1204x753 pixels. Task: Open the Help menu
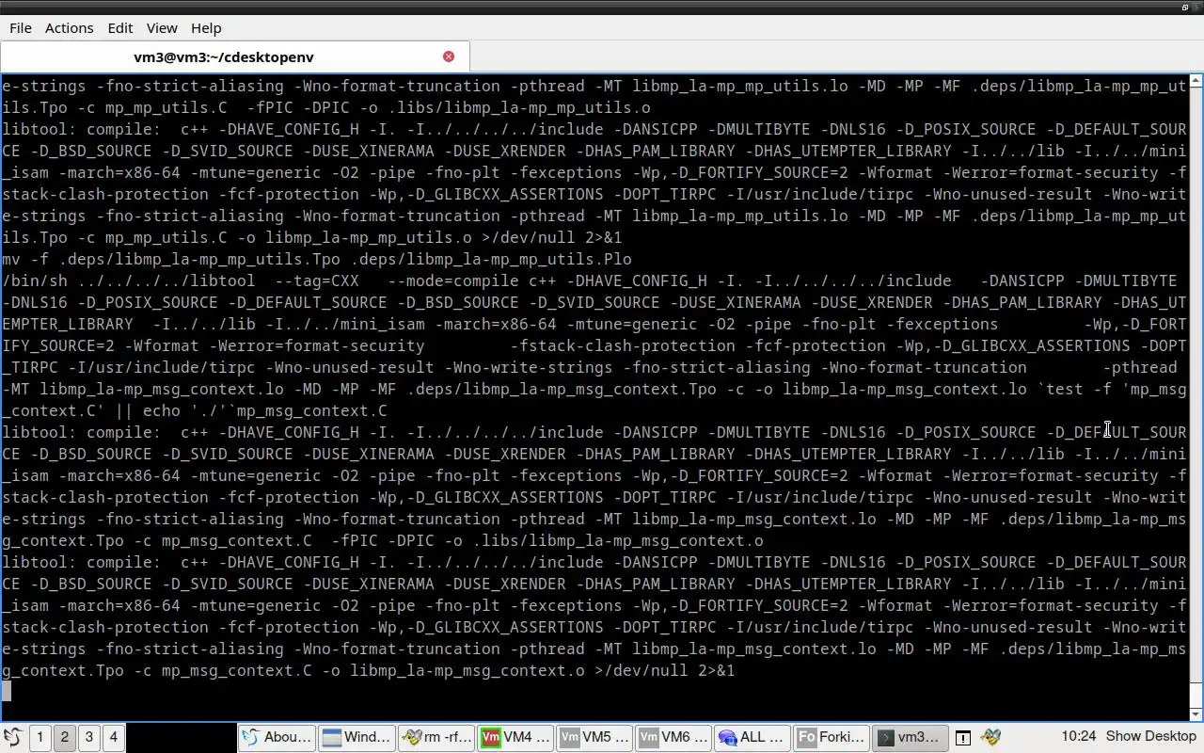point(206,28)
